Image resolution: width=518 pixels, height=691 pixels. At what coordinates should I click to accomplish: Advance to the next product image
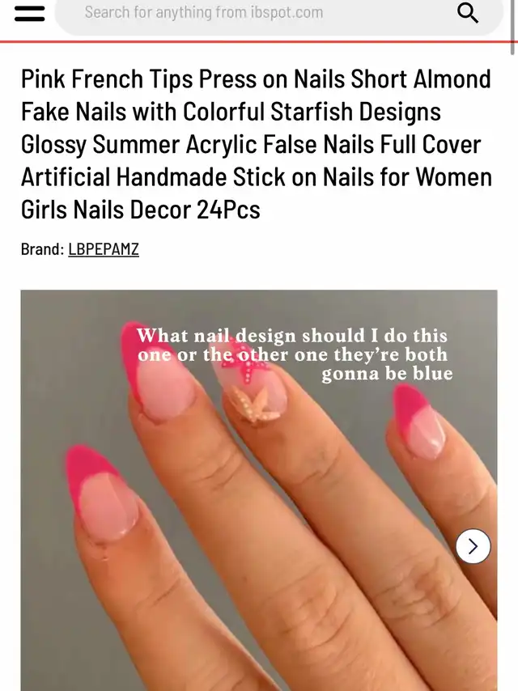[473, 546]
